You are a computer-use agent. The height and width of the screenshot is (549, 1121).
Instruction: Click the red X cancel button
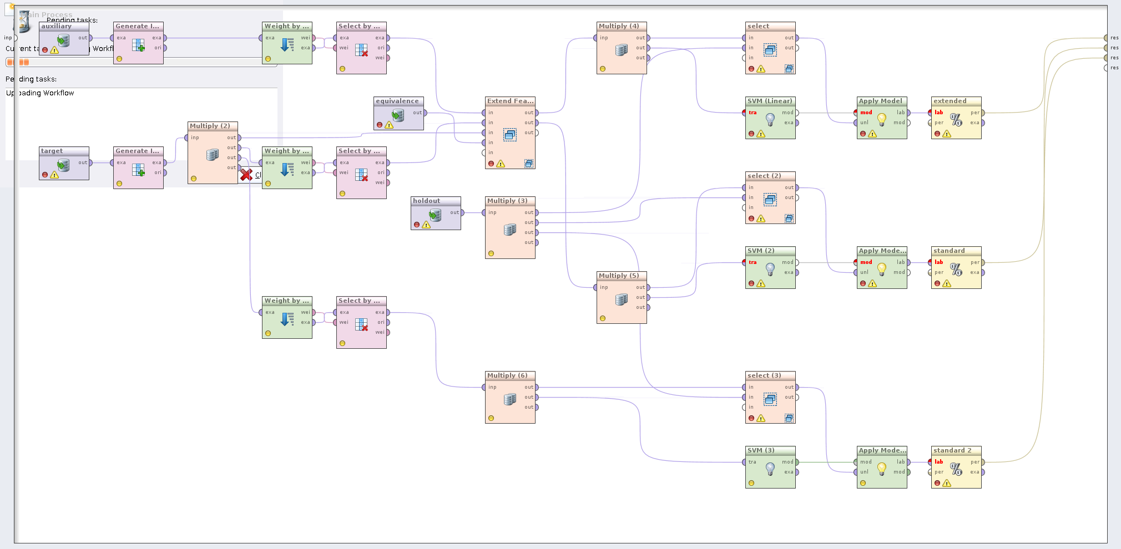246,175
